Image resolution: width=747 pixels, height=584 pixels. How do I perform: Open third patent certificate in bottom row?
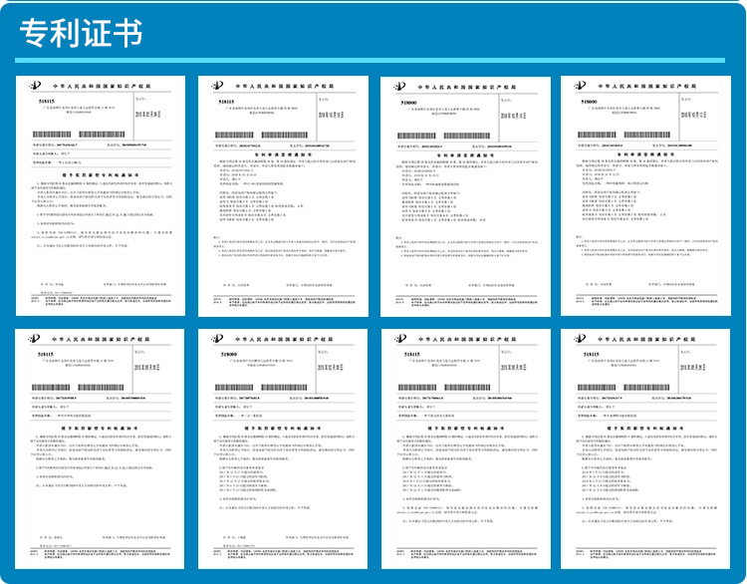pos(466,448)
